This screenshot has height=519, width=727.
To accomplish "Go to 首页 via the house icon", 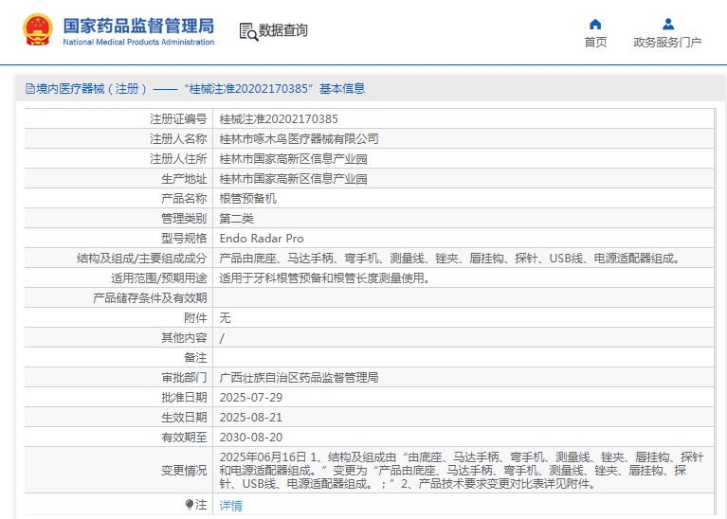I will 595,24.
